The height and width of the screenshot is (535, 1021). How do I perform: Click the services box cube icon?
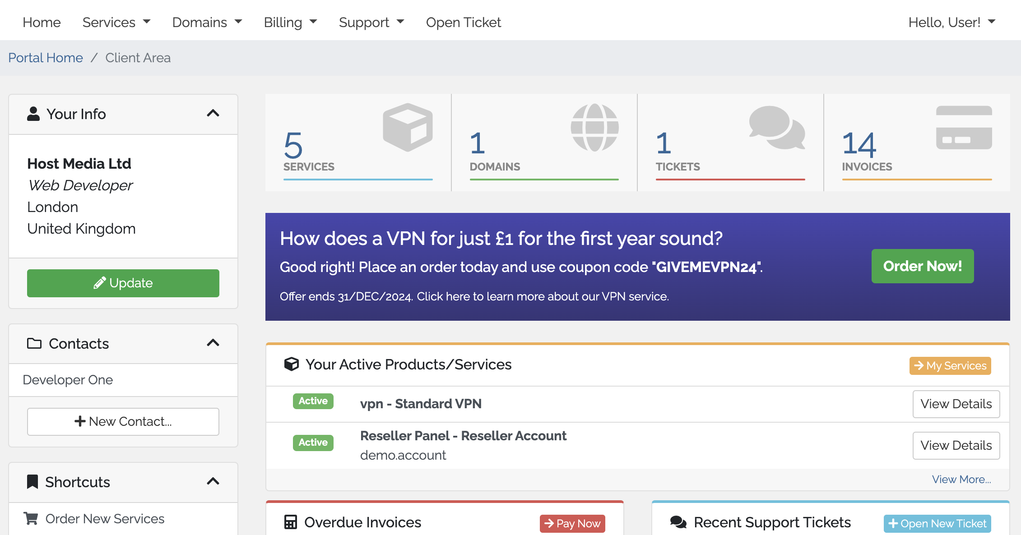(x=408, y=127)
